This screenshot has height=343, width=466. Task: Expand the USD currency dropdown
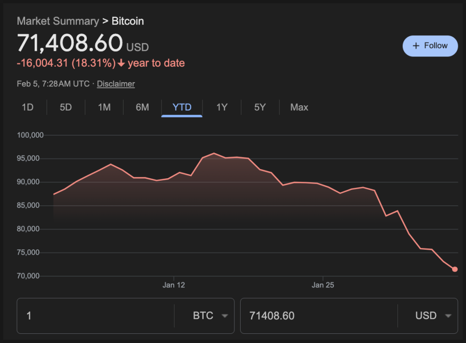click(433, 316)
